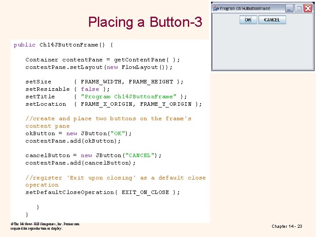Click the line public Ch14JButtonFrame() {
The width and height of the screenshot is (316, 237).
(63, 45)
